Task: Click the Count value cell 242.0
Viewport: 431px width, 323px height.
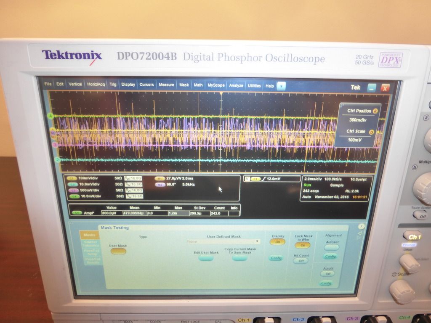Action: (x=219, y=213)
